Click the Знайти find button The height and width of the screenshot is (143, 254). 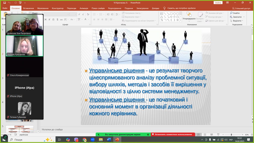(x=235, y=13)
